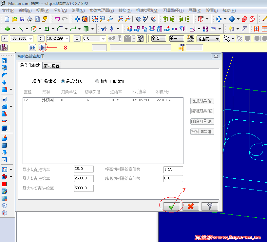Click the 提高切削进给率倍数 field showing 1.25
The width and height of the screenshot is (267, 242).
[173, 170]
